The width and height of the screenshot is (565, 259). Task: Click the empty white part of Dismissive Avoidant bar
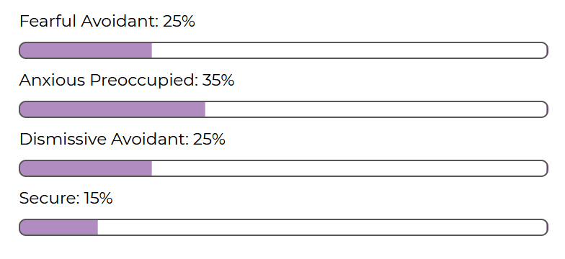pyautogui.click(x=350, y=168)
